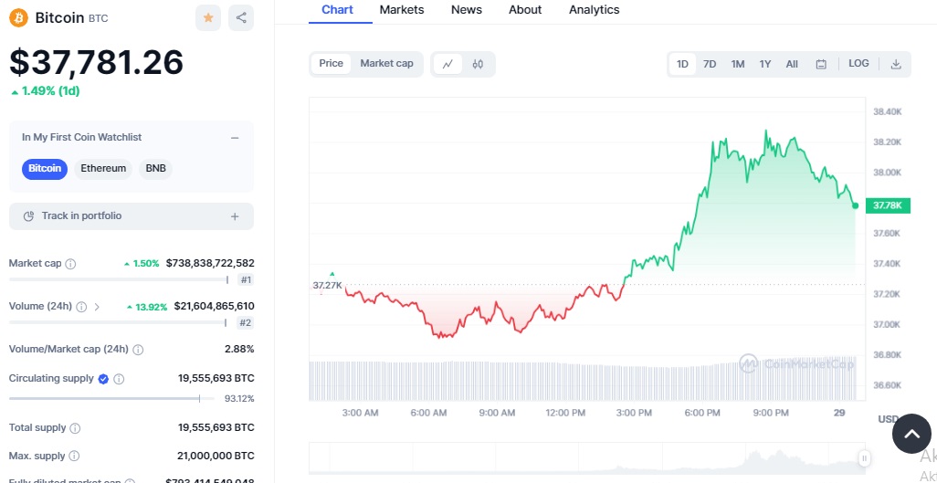Image resolution: width=937 pixels, height=483 pixels.
Task: Select the 1M time range
Action: [x=737, y=64]
